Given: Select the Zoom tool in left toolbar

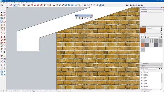Looking at the screenshot, I should pyautogui.click(x=2, y=59).
